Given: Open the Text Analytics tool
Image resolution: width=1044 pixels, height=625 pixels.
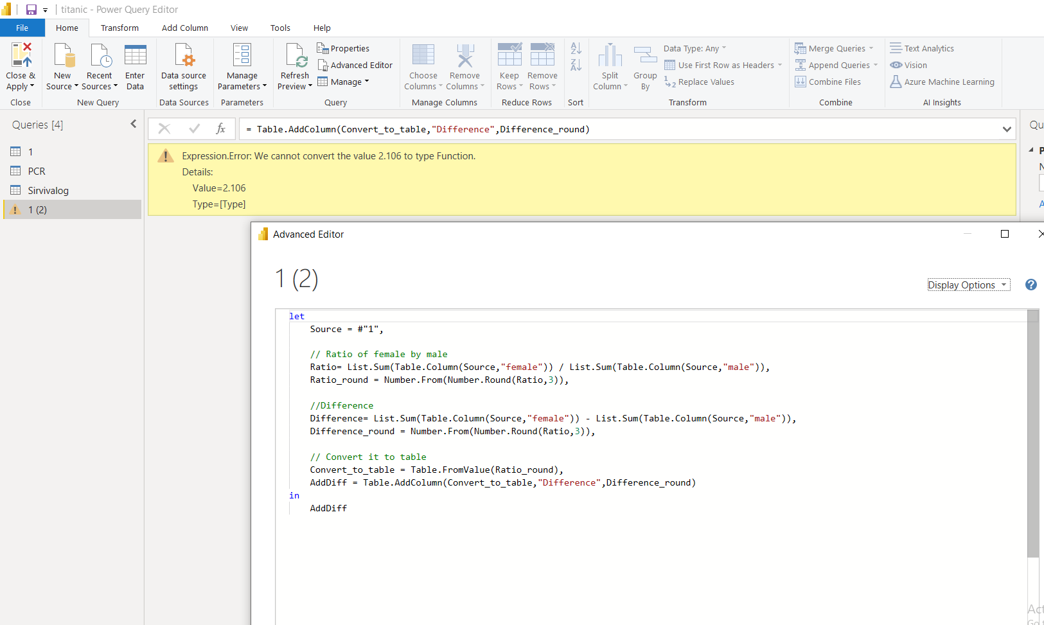Looking at the screenshot, I should pyautogui.click(x=922, y=48).
